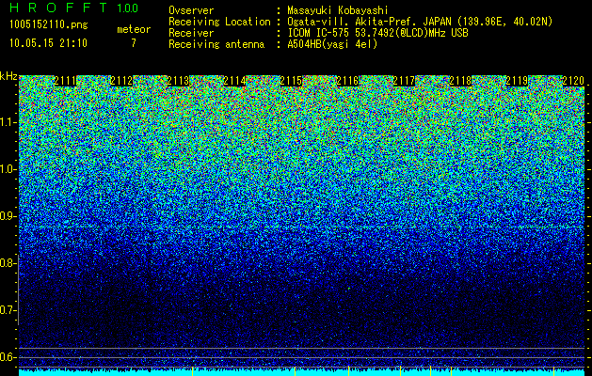This screenshot has height=376, width=592.
Task: Click the 0.6 frequency axis label
Action: click(8, 357)
